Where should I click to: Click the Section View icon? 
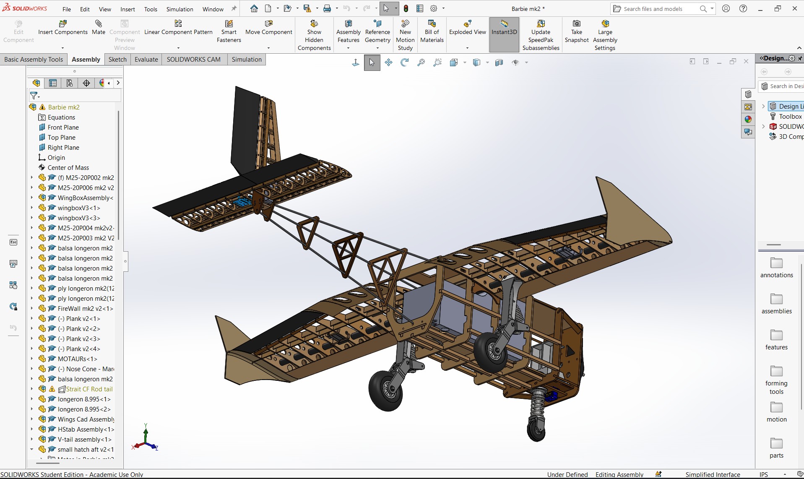(x=499, y=62)
